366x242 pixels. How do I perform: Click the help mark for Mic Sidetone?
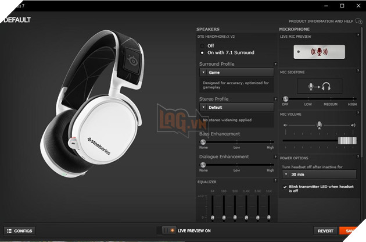358,70
